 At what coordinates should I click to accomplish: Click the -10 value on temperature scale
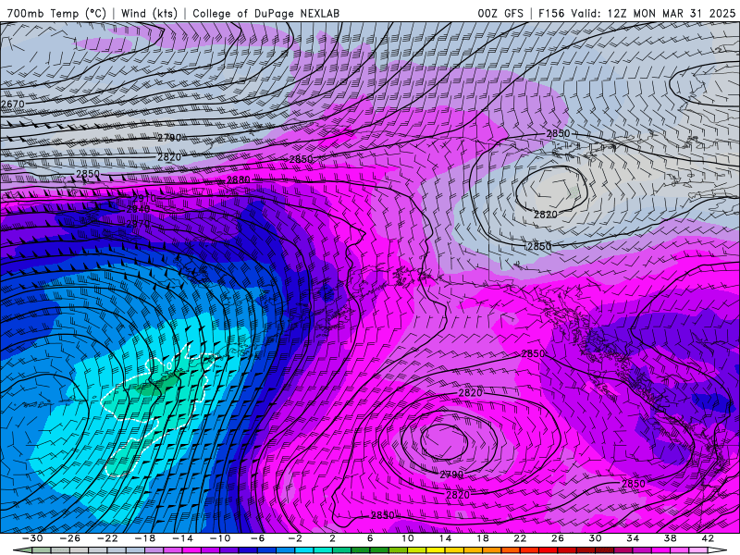(220, 538)
